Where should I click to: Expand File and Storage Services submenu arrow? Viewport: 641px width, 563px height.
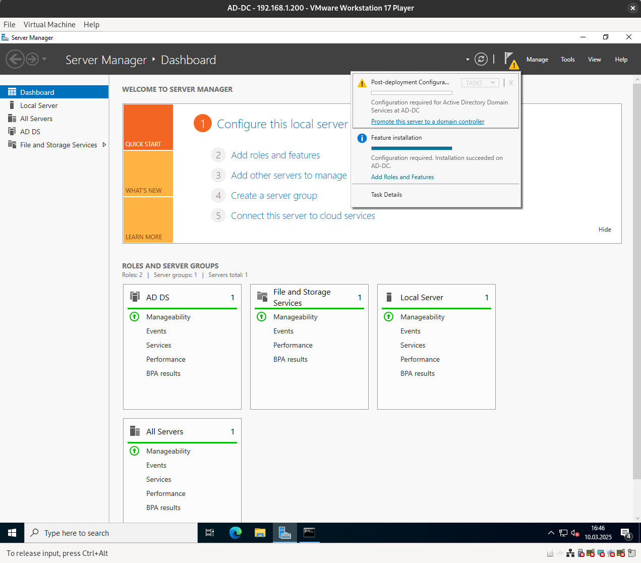[x=104, y=145]
